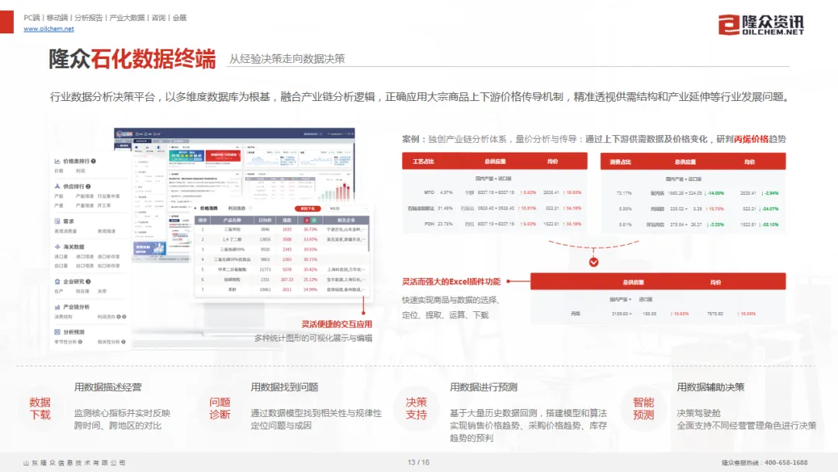Click the numbered badge beside 企业研究

click(x=88, y=281)
